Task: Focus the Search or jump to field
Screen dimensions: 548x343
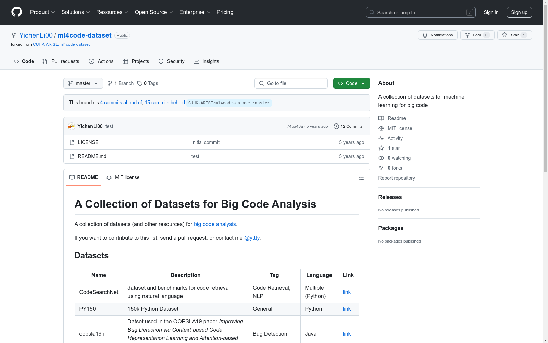Action: point(421,12)
